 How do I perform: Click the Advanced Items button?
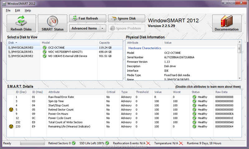coord(84,28)
